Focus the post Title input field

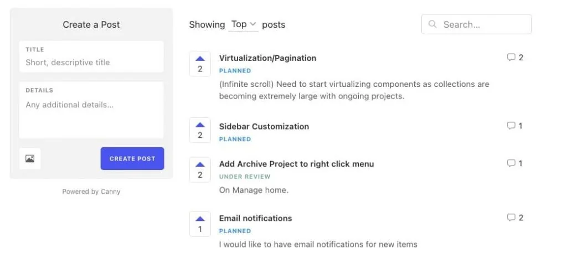91,63
